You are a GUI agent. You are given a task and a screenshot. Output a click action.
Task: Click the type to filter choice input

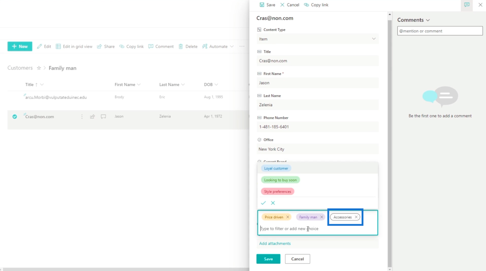point(317,229)
